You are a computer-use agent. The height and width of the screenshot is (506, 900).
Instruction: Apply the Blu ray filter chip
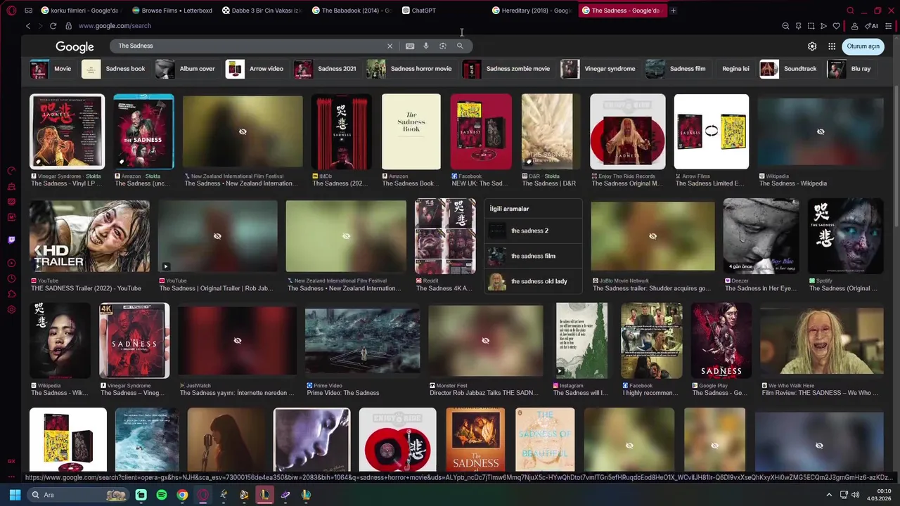pos(850,69)
